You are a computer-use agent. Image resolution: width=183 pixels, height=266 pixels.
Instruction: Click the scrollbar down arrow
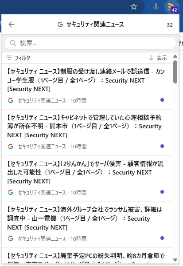(175, 260)
